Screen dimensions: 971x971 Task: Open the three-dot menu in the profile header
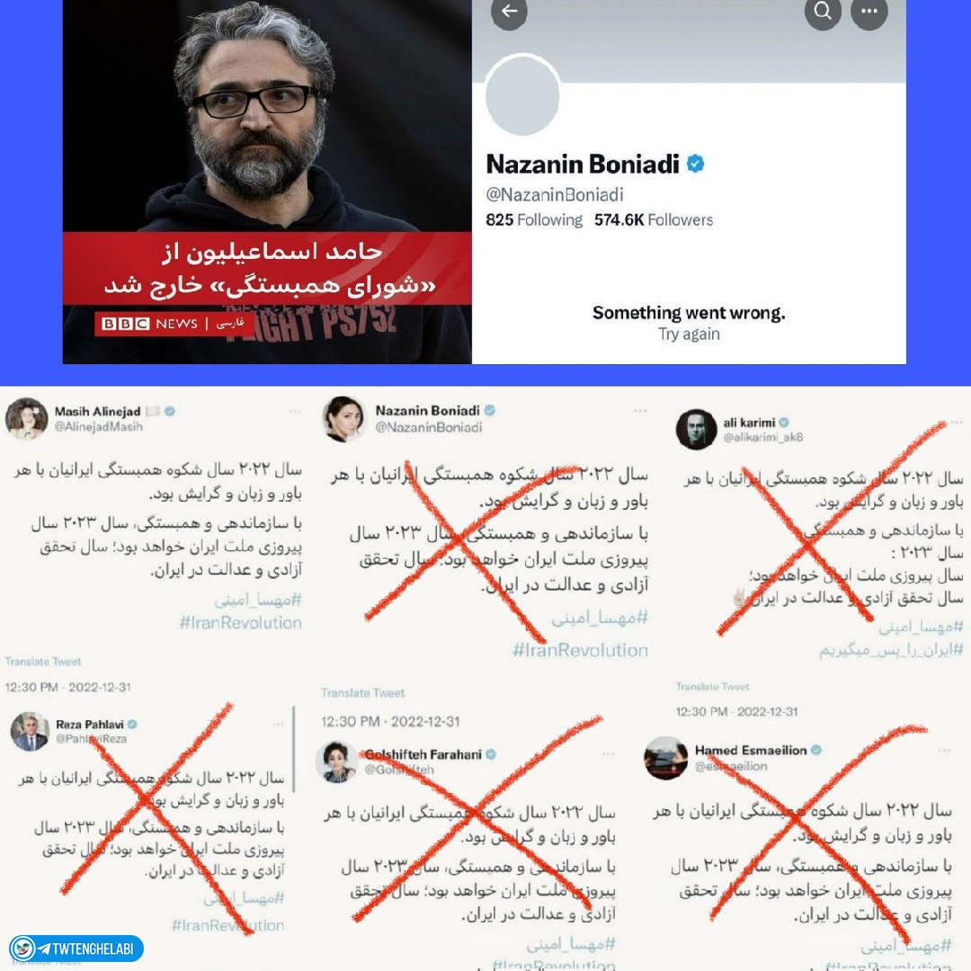[869, 11]
